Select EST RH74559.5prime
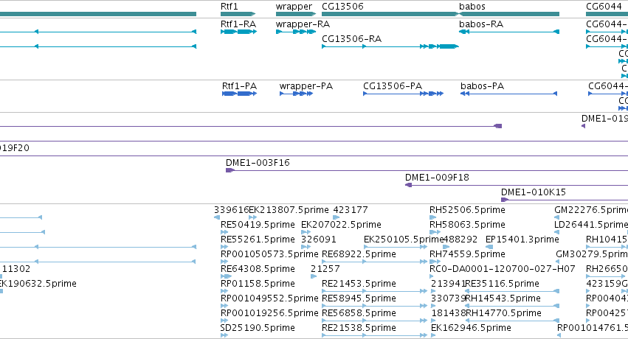Screen dimensions: 628x339 [467, 254]
